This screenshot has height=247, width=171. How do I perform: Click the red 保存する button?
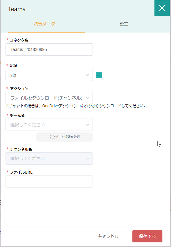147,236
